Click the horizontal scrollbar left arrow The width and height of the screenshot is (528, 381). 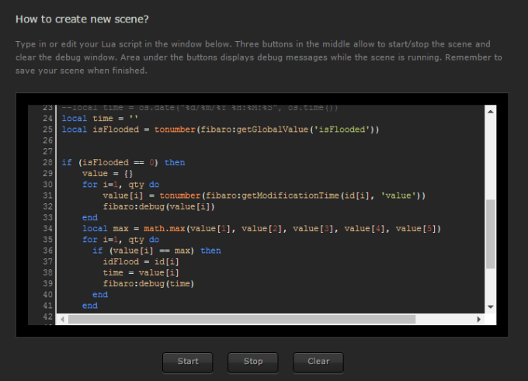click(62, 319)
